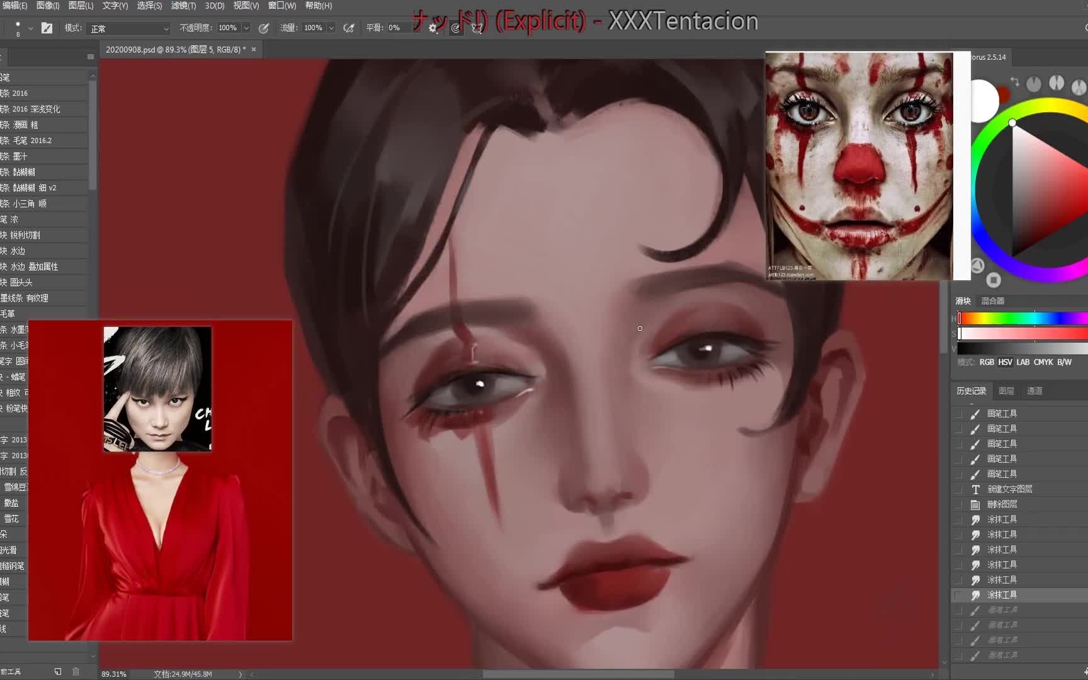This screenshot has width=1088, height=680.
Task: Switch to the 混合器 tab in Coolorus
Action: point(993,301)
